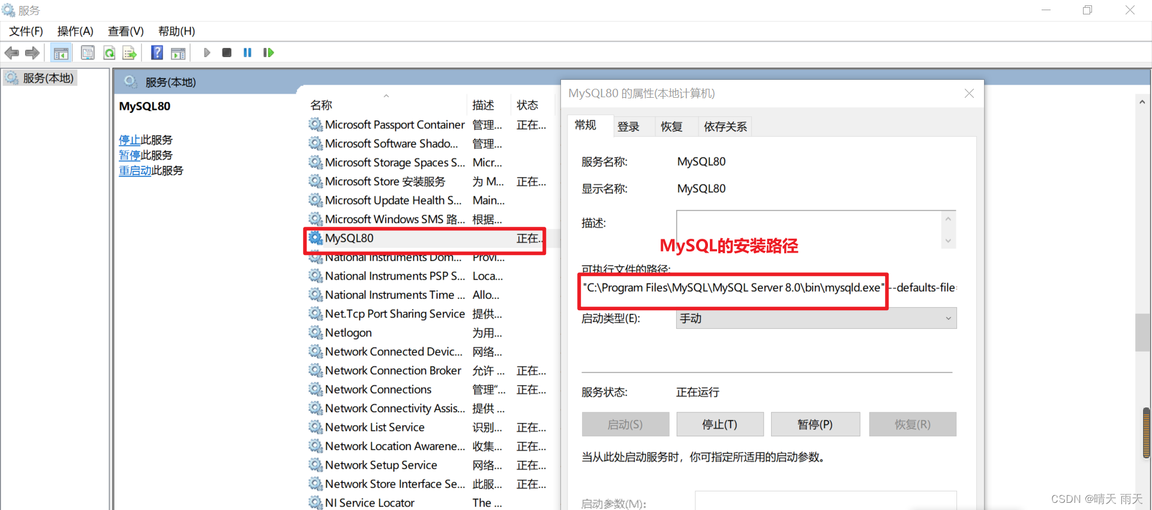Click gear icon of MySQL80 service

(x=316, y=238)
